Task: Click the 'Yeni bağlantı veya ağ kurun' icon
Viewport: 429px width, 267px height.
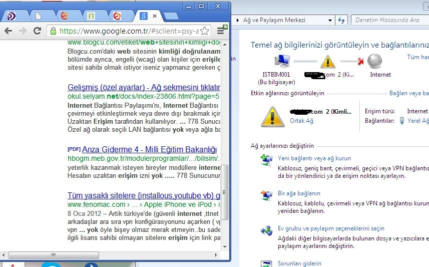Action: point(266,160)
